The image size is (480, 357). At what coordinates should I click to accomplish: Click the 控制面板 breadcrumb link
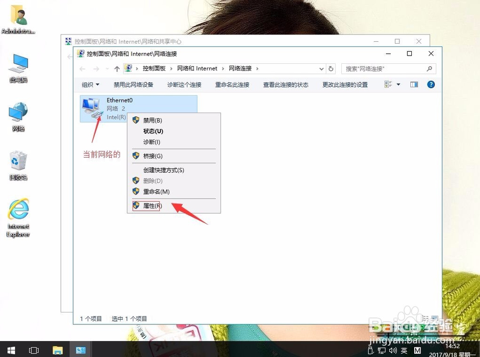pos(154,69)
